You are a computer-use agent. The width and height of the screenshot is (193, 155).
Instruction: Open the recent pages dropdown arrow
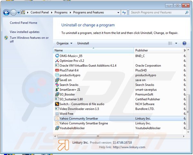(x=18, y=13)
